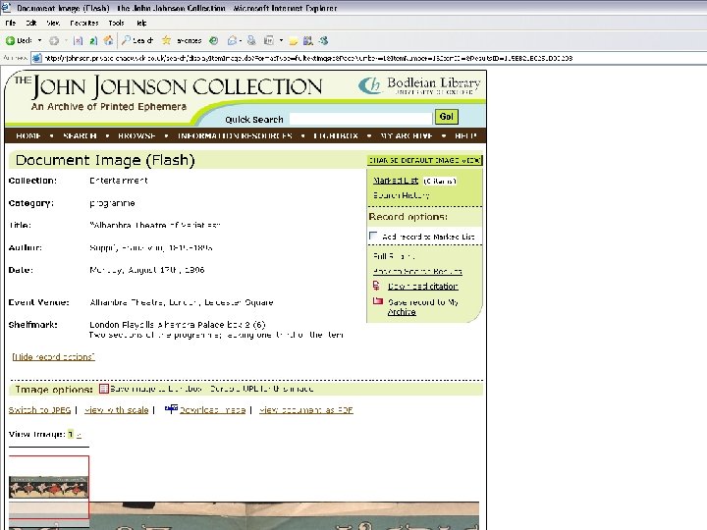Open the Forward button history dropdown

[66, 40]
